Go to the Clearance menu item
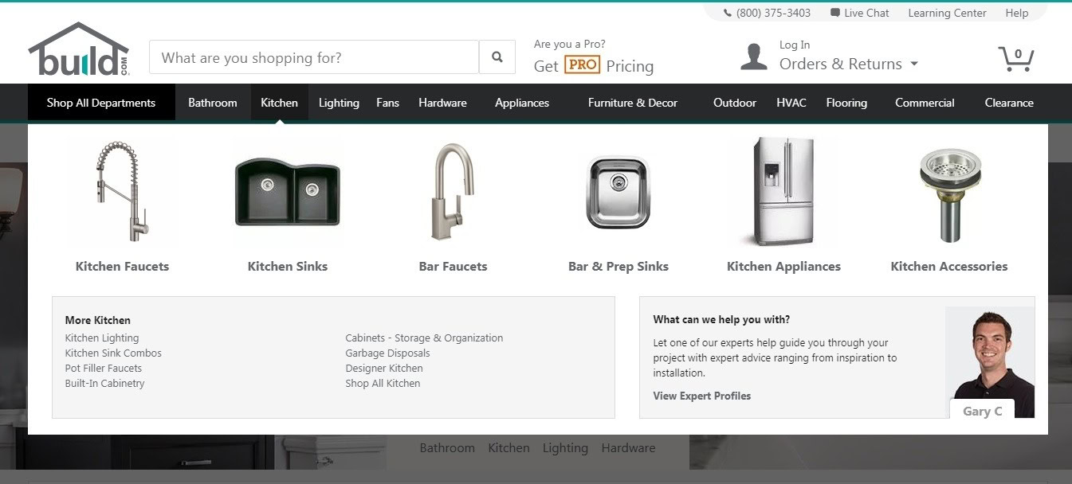The width and height of the screenshot is (1072, 484). click(x=1009, y=103)
